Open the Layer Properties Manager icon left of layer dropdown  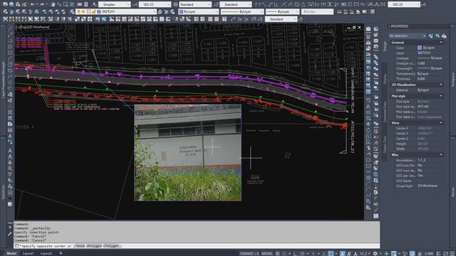pos(73,11)
